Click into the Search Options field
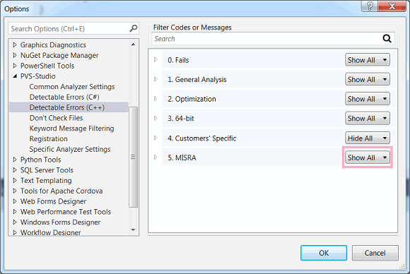Viewport: 410px width, 274px height. [69, 28]
